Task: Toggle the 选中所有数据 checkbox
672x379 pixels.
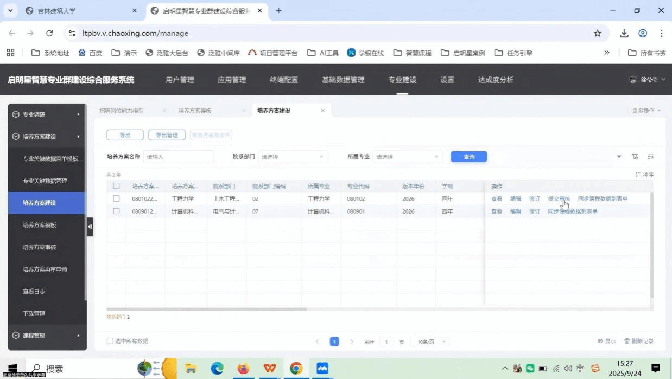Action: 110,341
